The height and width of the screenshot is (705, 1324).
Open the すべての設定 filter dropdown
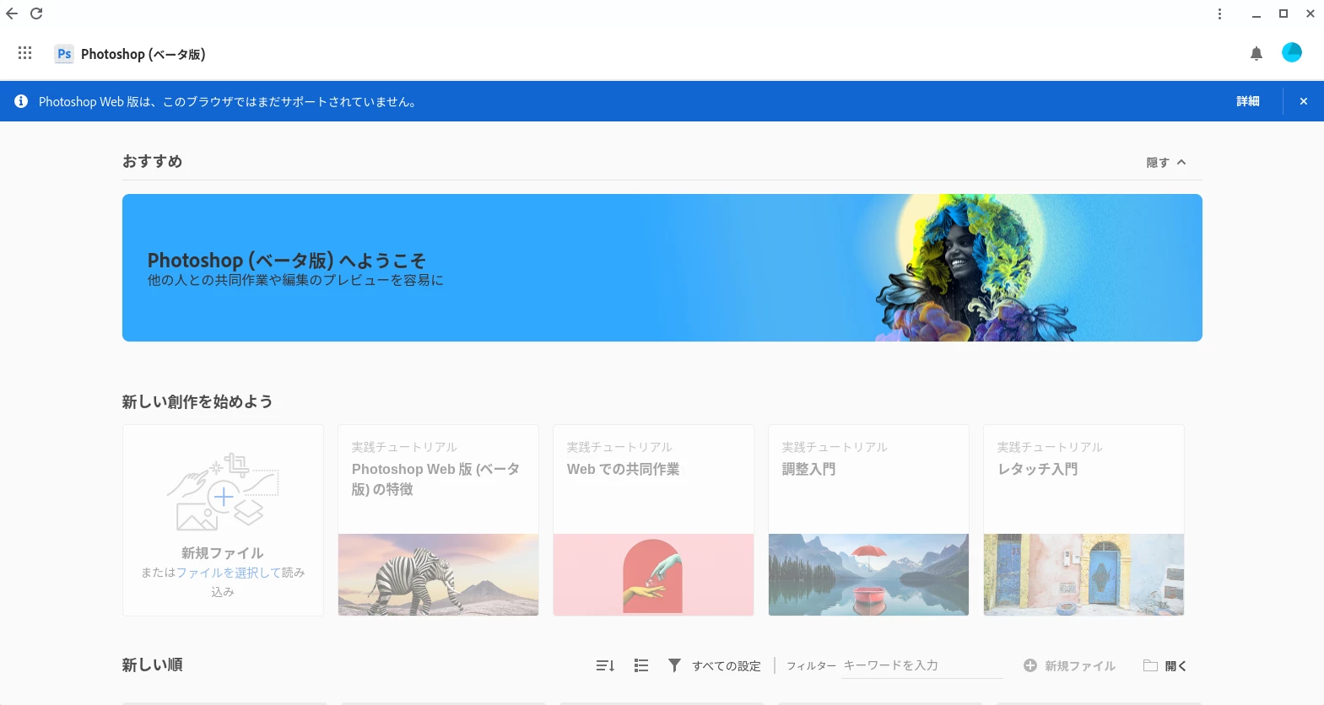(727, 665)
